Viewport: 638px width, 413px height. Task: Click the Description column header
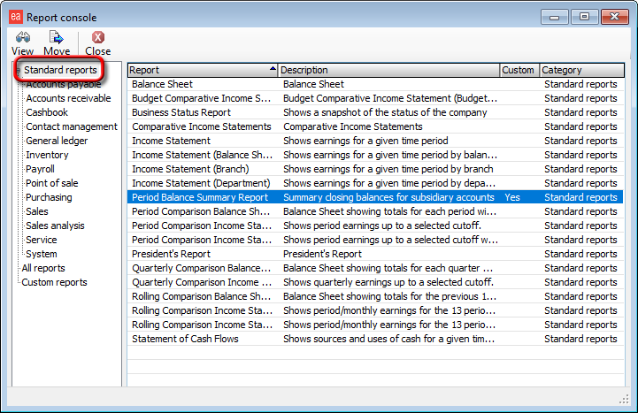click(388, 70)
